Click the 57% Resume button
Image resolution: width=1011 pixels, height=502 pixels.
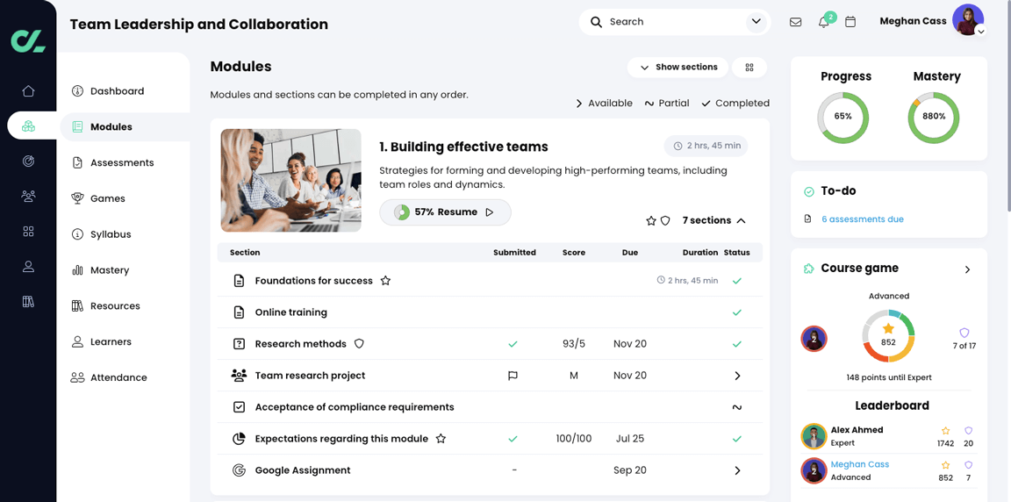445,212
